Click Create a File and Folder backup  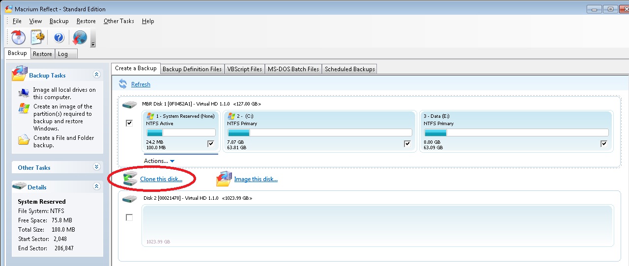(64, 141)
